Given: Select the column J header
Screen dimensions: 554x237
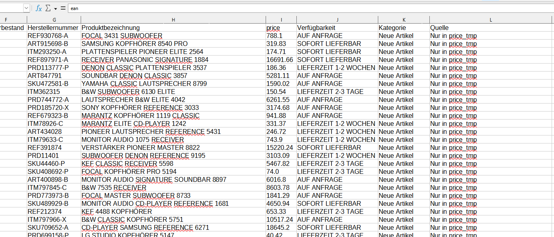Looking at the screenshot, I should 337,20.
